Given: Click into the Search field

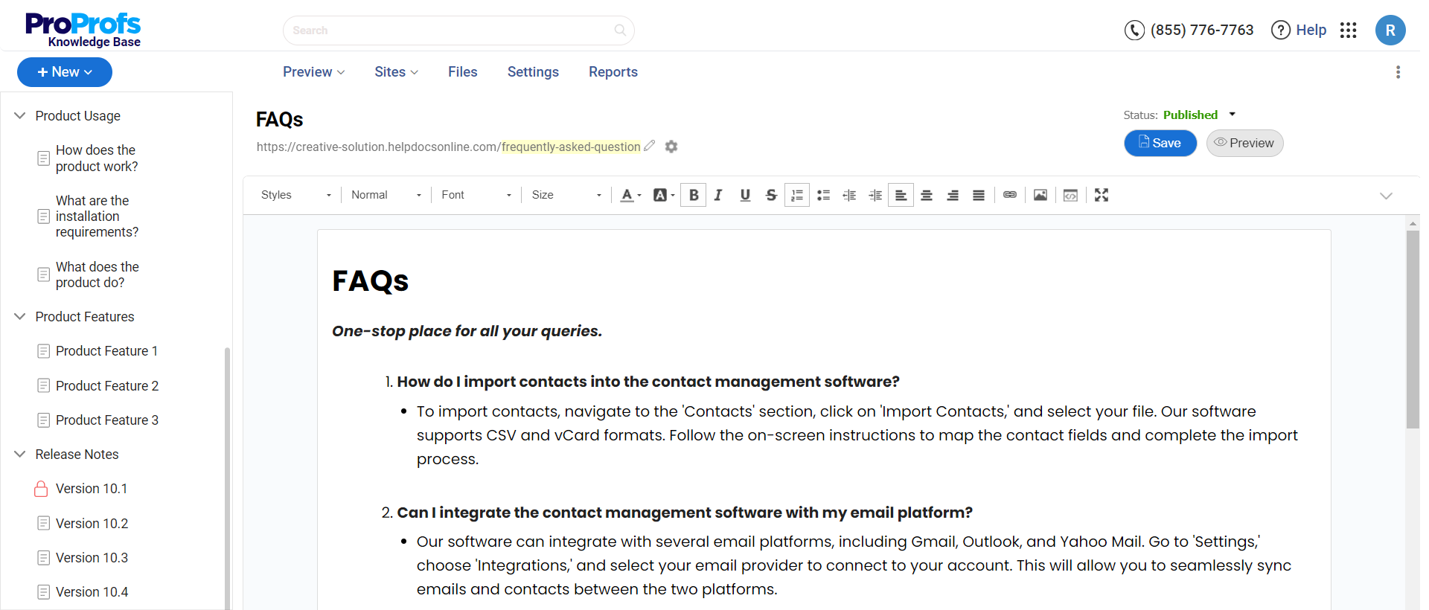Looking at the screenshot, I should click(458, 30).
